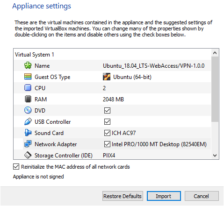Viewport: 224px width, 206px height.
Task: Click the blue CPU chip icon
Action: click(x=28, y=88)
